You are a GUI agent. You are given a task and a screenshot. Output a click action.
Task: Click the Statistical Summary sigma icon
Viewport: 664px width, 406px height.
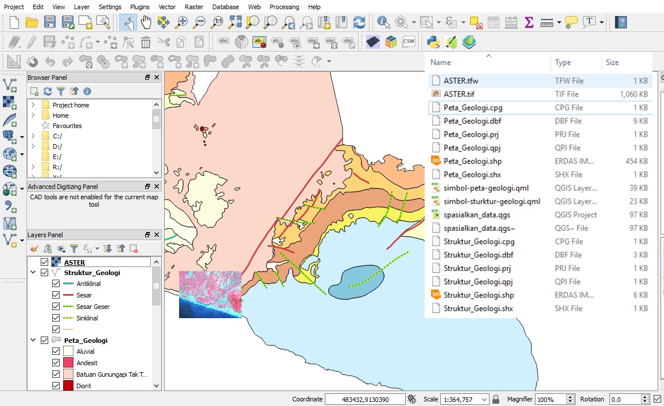tap(529, 22)
